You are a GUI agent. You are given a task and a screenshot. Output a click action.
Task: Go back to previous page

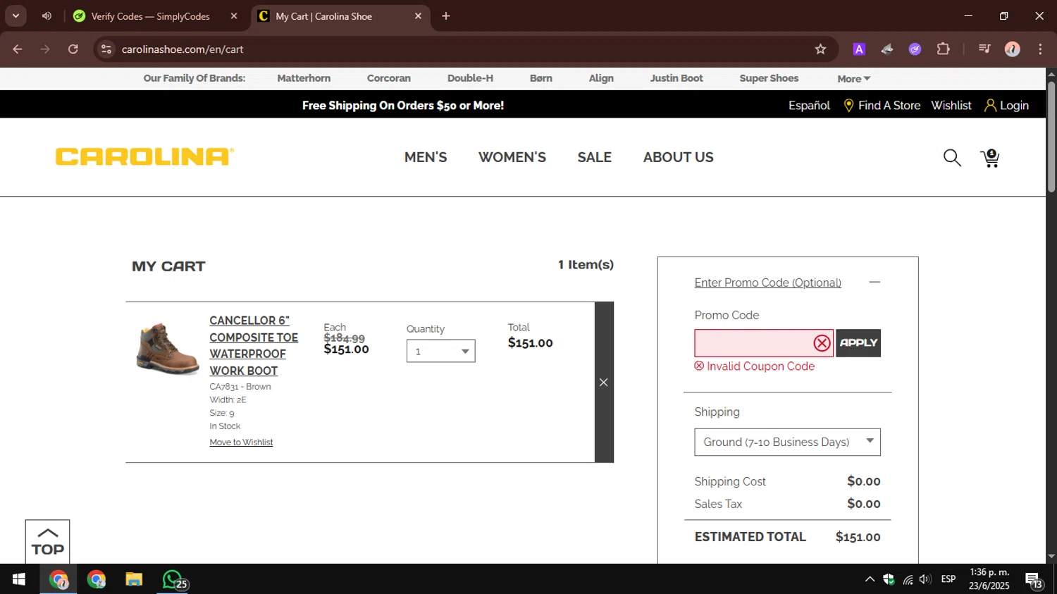pos(18,49)
